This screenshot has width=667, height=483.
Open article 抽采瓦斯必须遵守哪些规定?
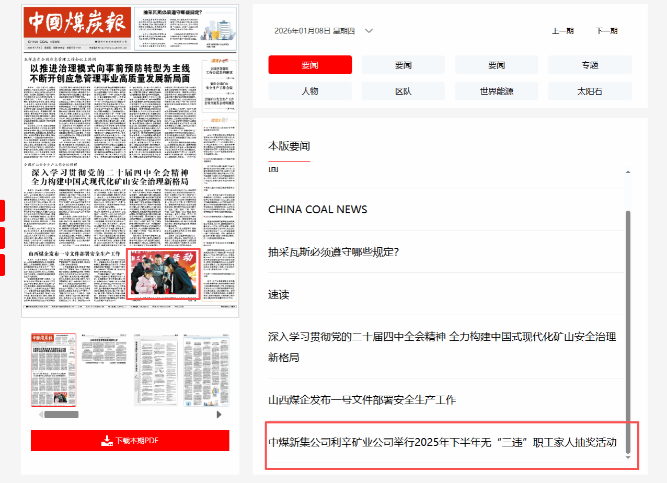pos(333,252)
